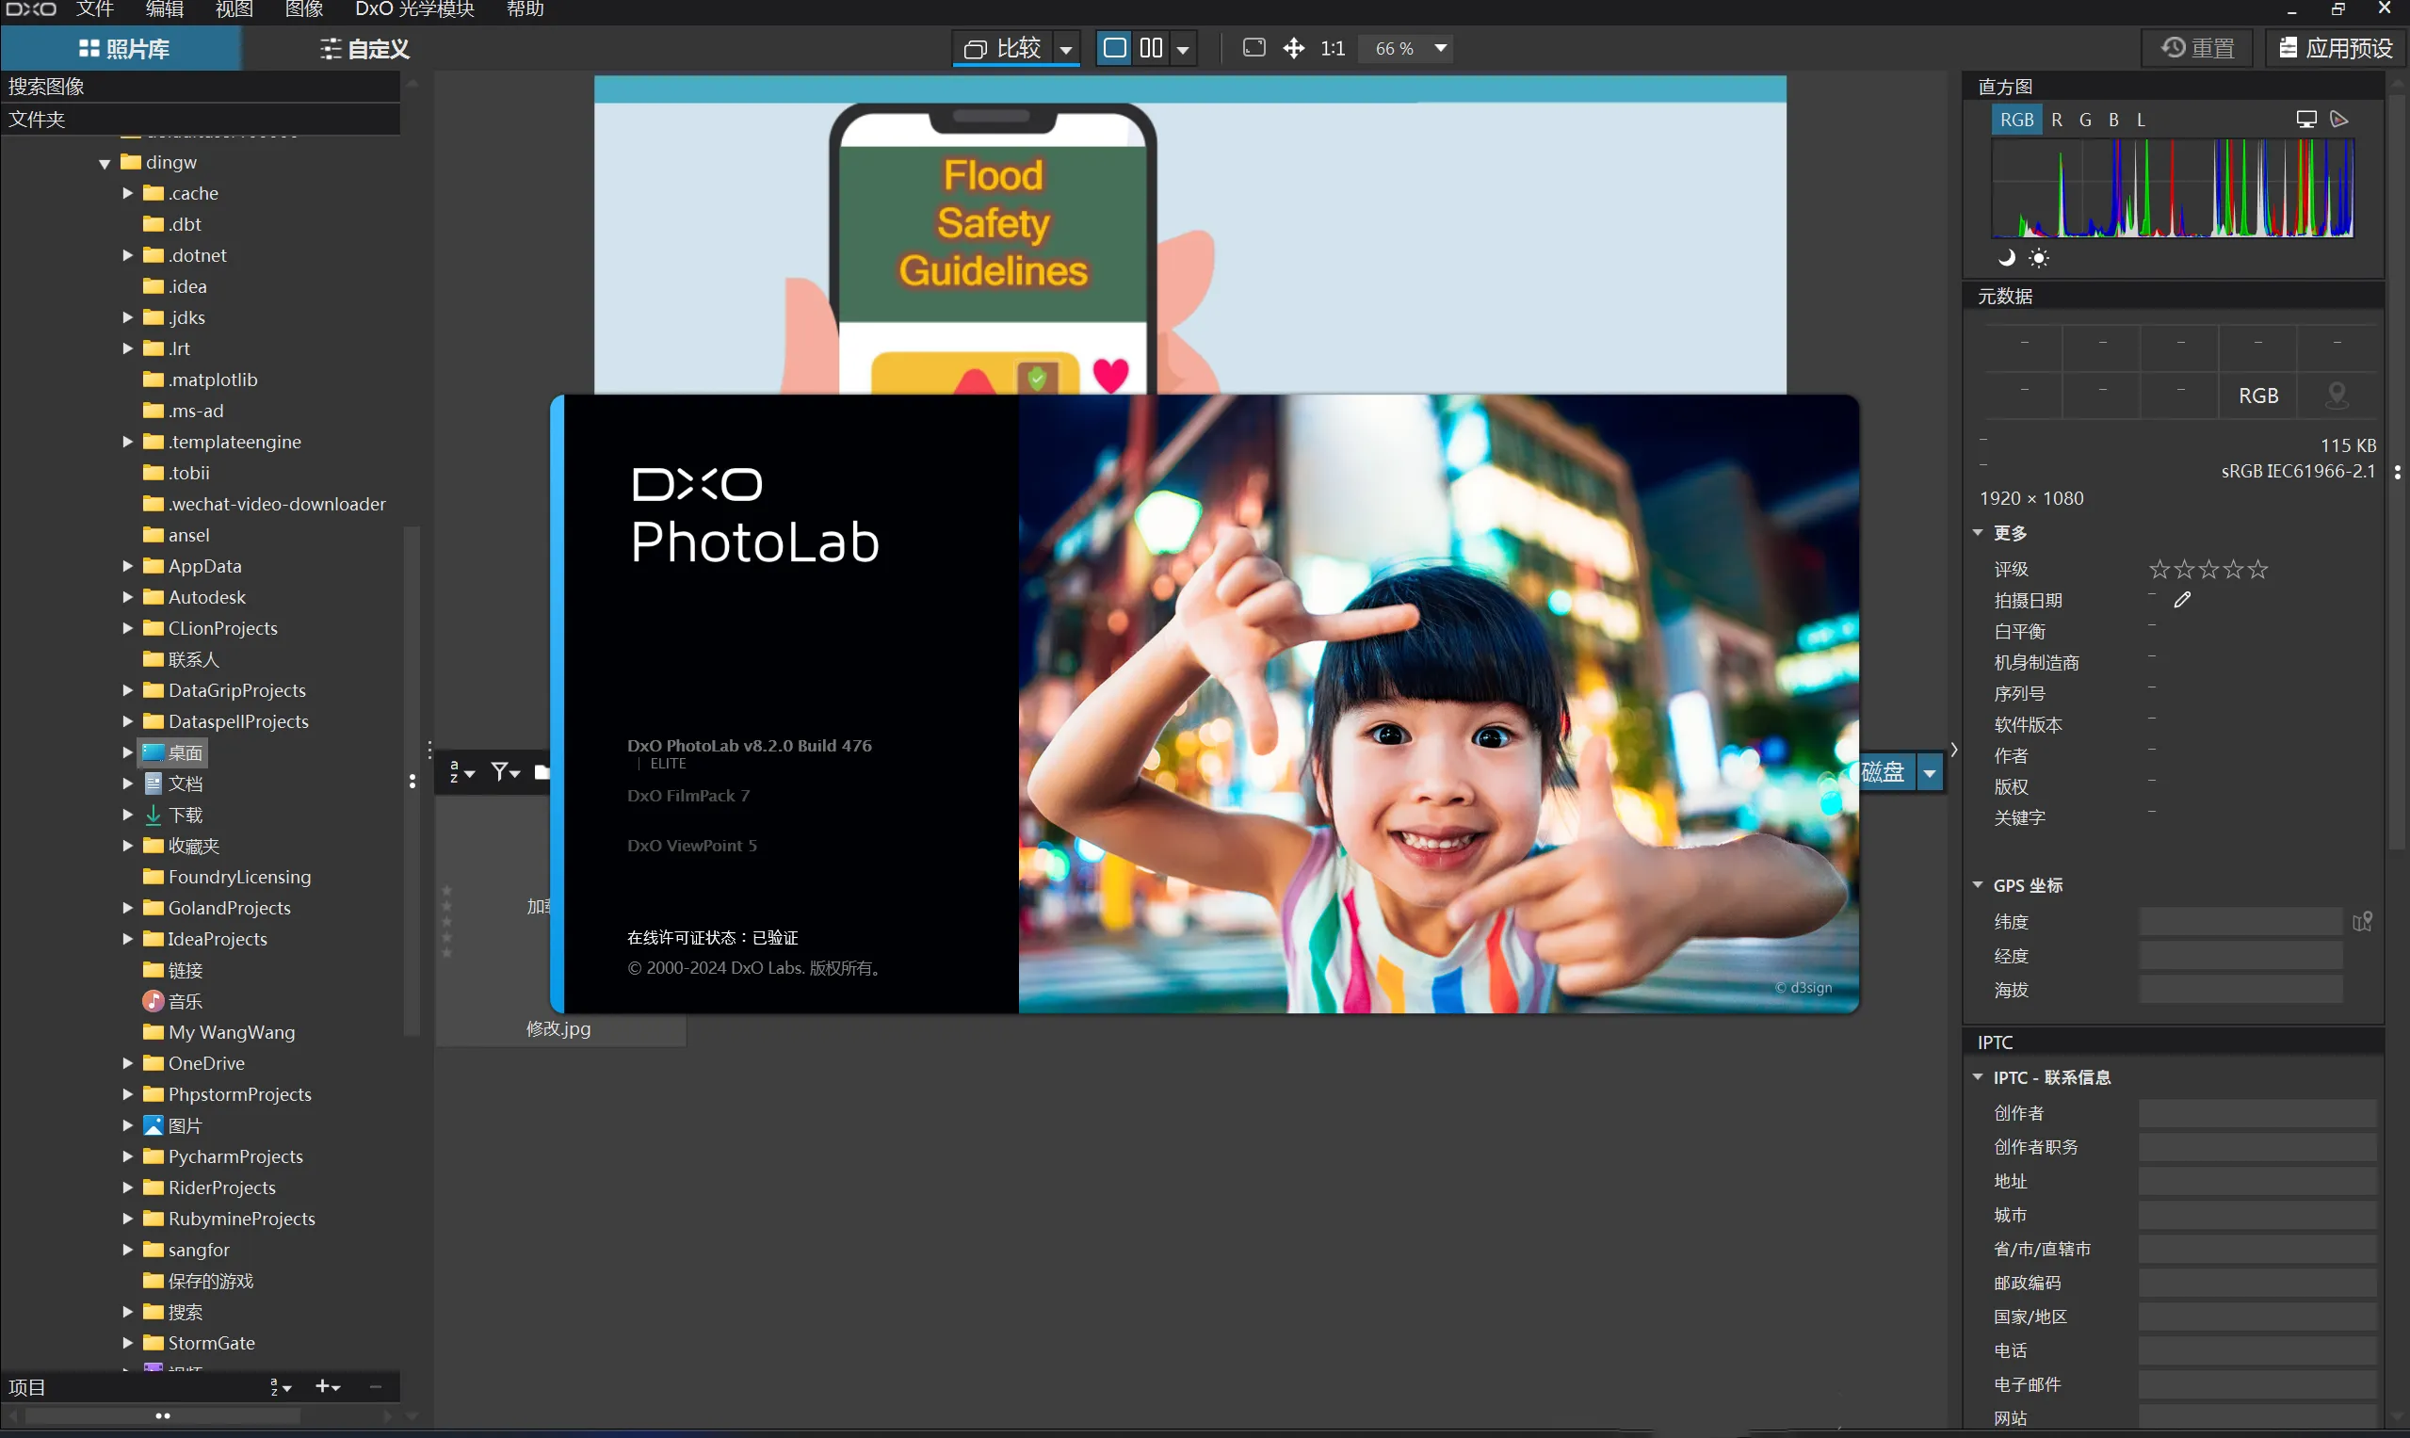Click the thumbnail filter funnel icon
Image resolution: width=2410 pixels, height=1438 pixels.
click(x=502, y=771)
